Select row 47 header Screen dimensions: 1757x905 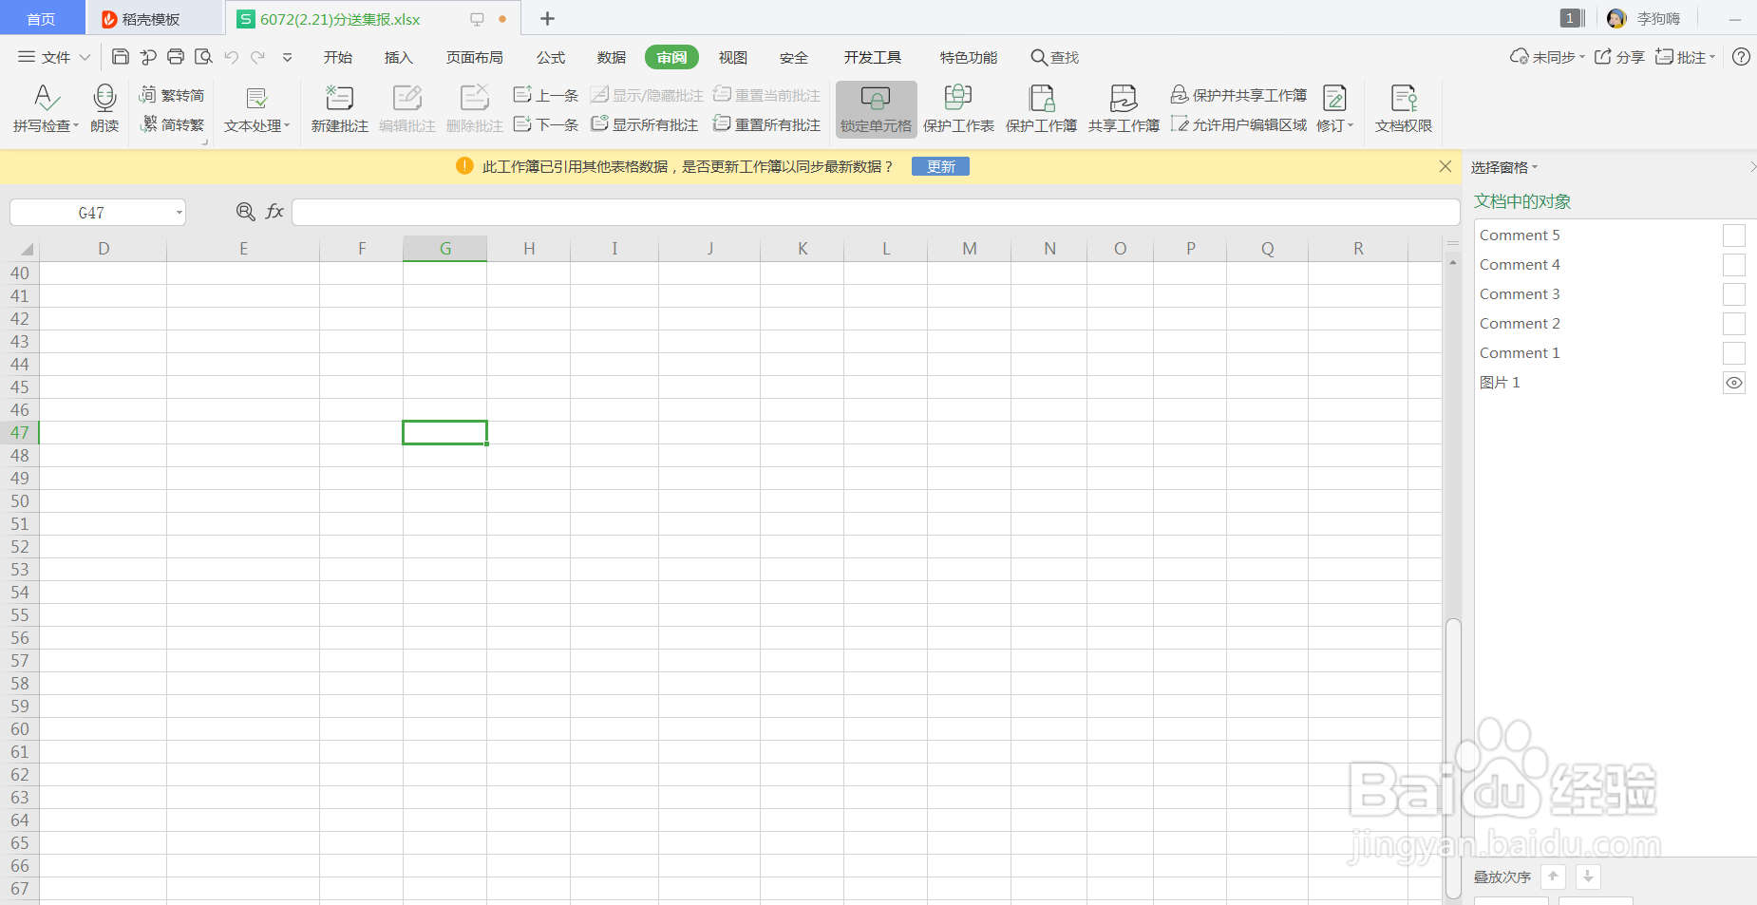point(19,432)
